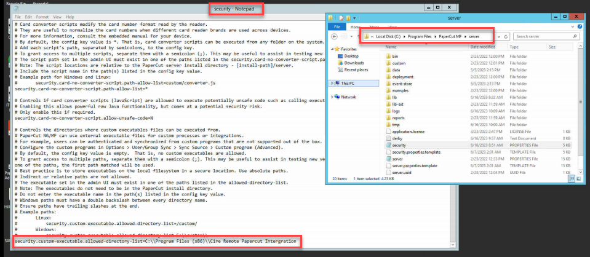
Task: Expand the This PC tree node
Action: pos(333,82)
